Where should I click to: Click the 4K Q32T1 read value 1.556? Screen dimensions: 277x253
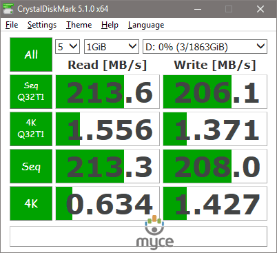pyautogui.click(x=107, y=129)
